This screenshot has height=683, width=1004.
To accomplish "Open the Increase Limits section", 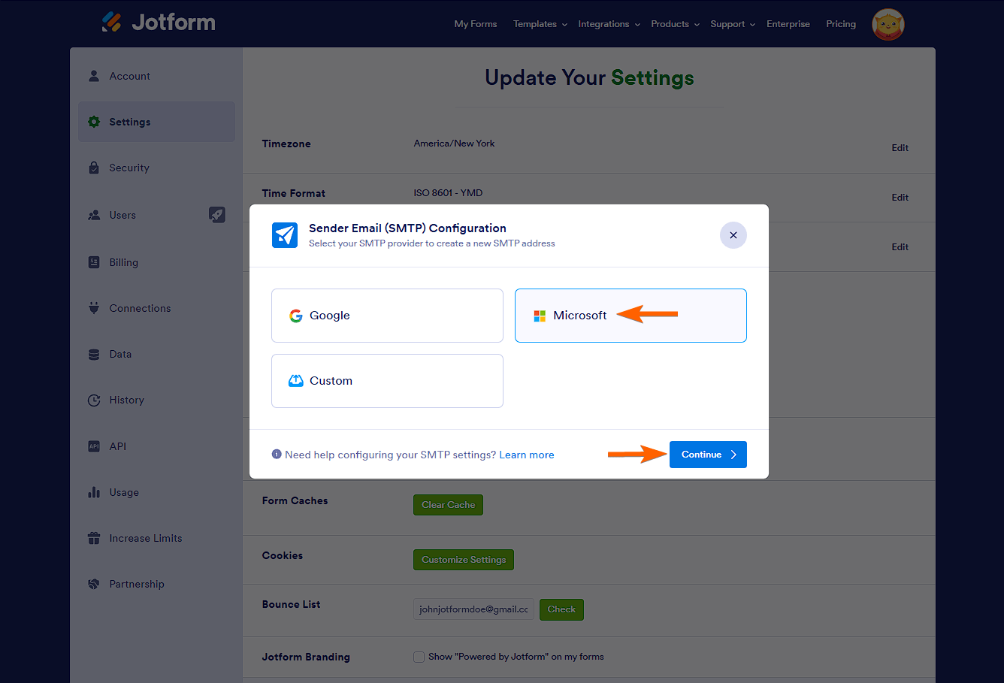I will pyautogui.click(x=156, y=538).
